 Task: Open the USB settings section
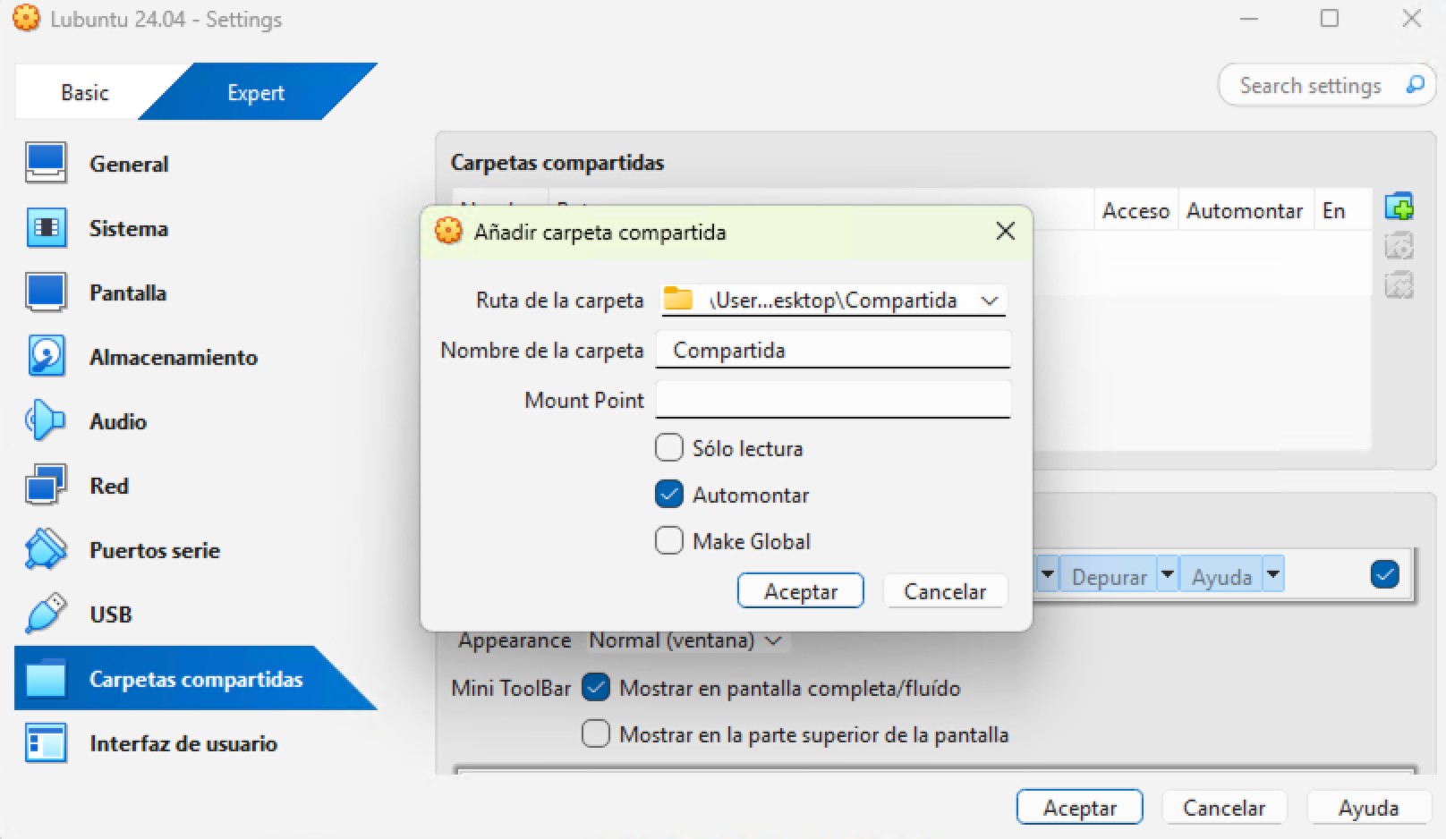coord(195,614)
